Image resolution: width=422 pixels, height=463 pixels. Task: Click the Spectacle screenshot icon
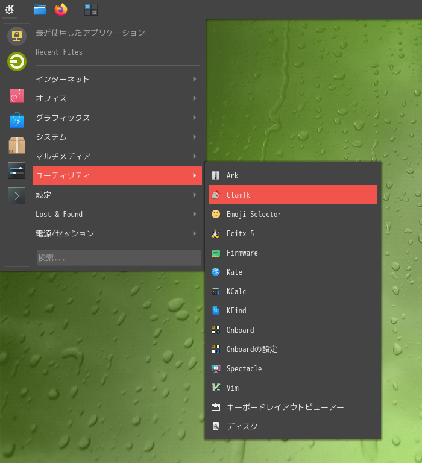click(216, 368)
